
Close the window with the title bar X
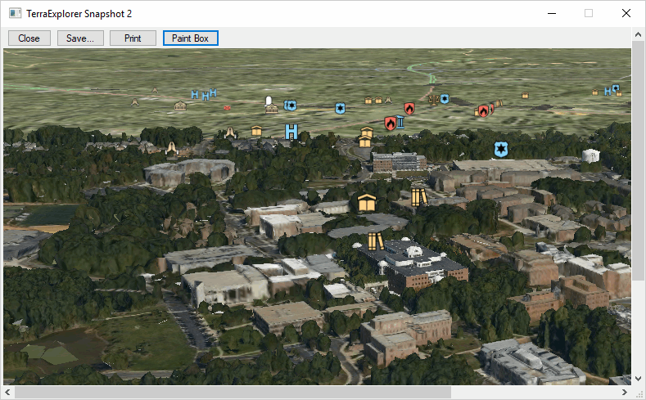(x=626, y=13)
